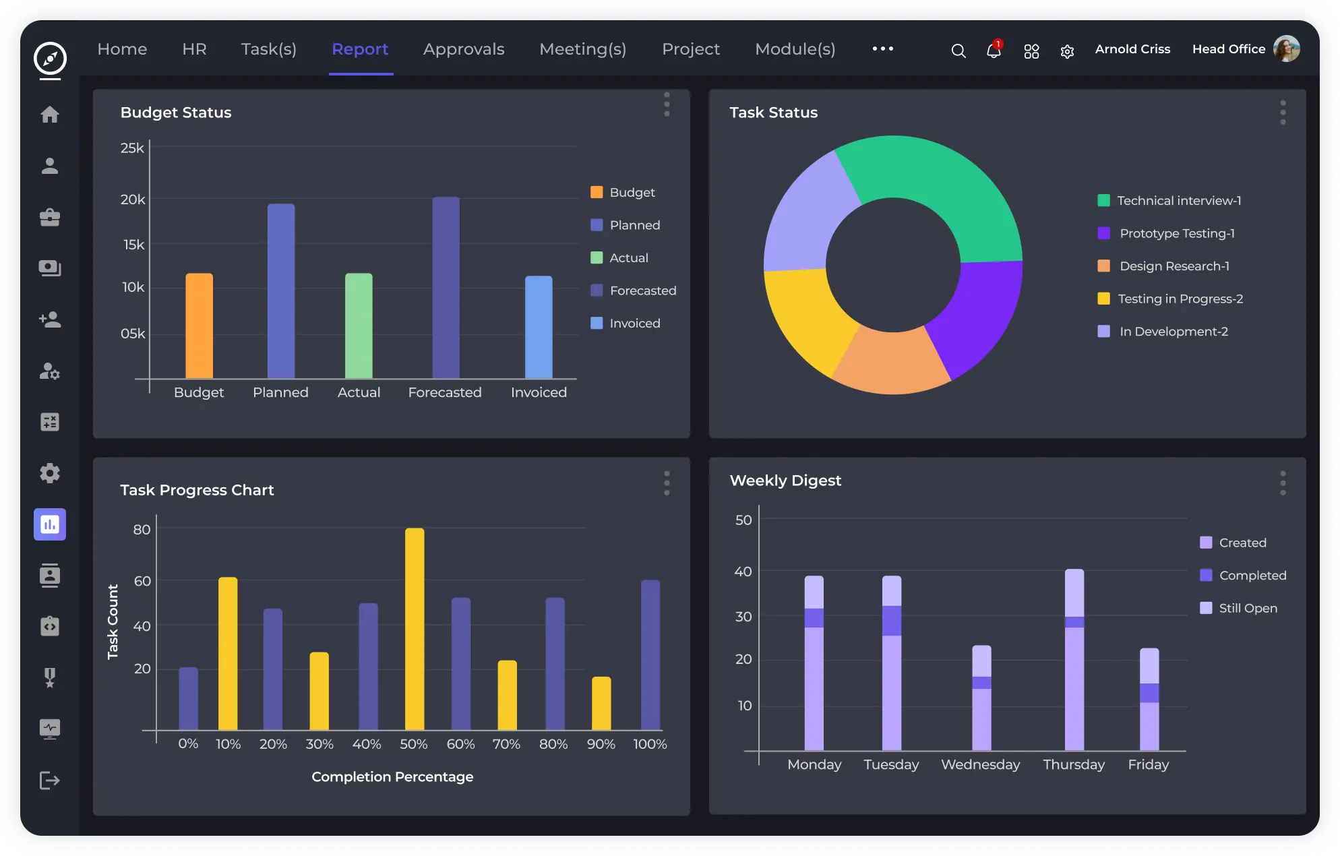Viewport: 1340px width, 856px height.
Task: Toggle the Actual legend series
Action: click(x=619, y=257)
